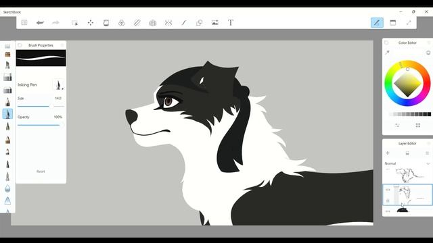Click the Layer Editor title
This screenshot has width=433, height=243.
pyautogui.click(x=407, y=144)
